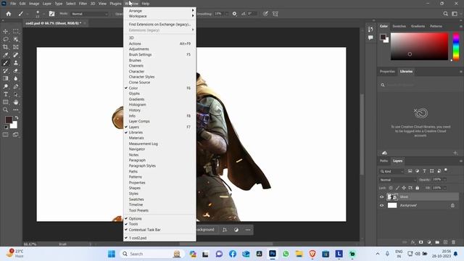Choose Navigator from the Window menu
The image size is (464, 261).
point(159,149)
